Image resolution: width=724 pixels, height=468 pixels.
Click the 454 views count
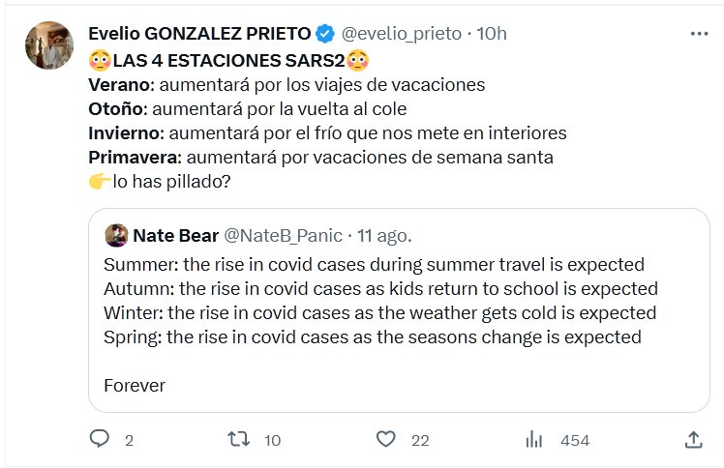point(575,441)
